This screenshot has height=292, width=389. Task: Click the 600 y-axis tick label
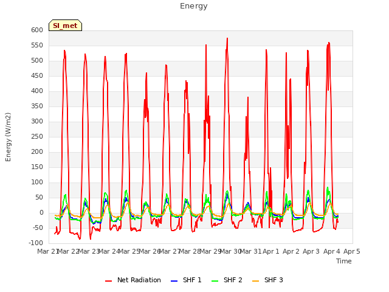pos(37,30)
